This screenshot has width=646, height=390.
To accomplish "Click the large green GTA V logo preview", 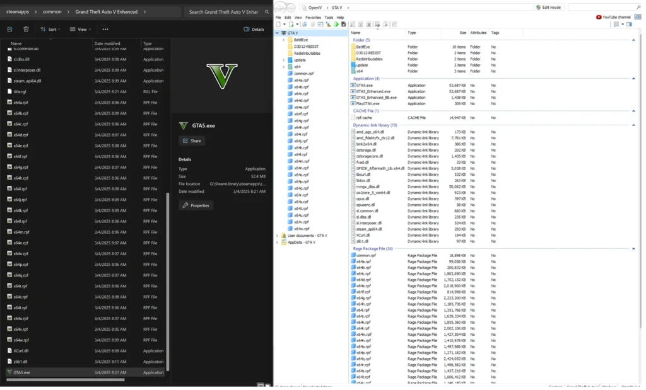I will (222, 76).
